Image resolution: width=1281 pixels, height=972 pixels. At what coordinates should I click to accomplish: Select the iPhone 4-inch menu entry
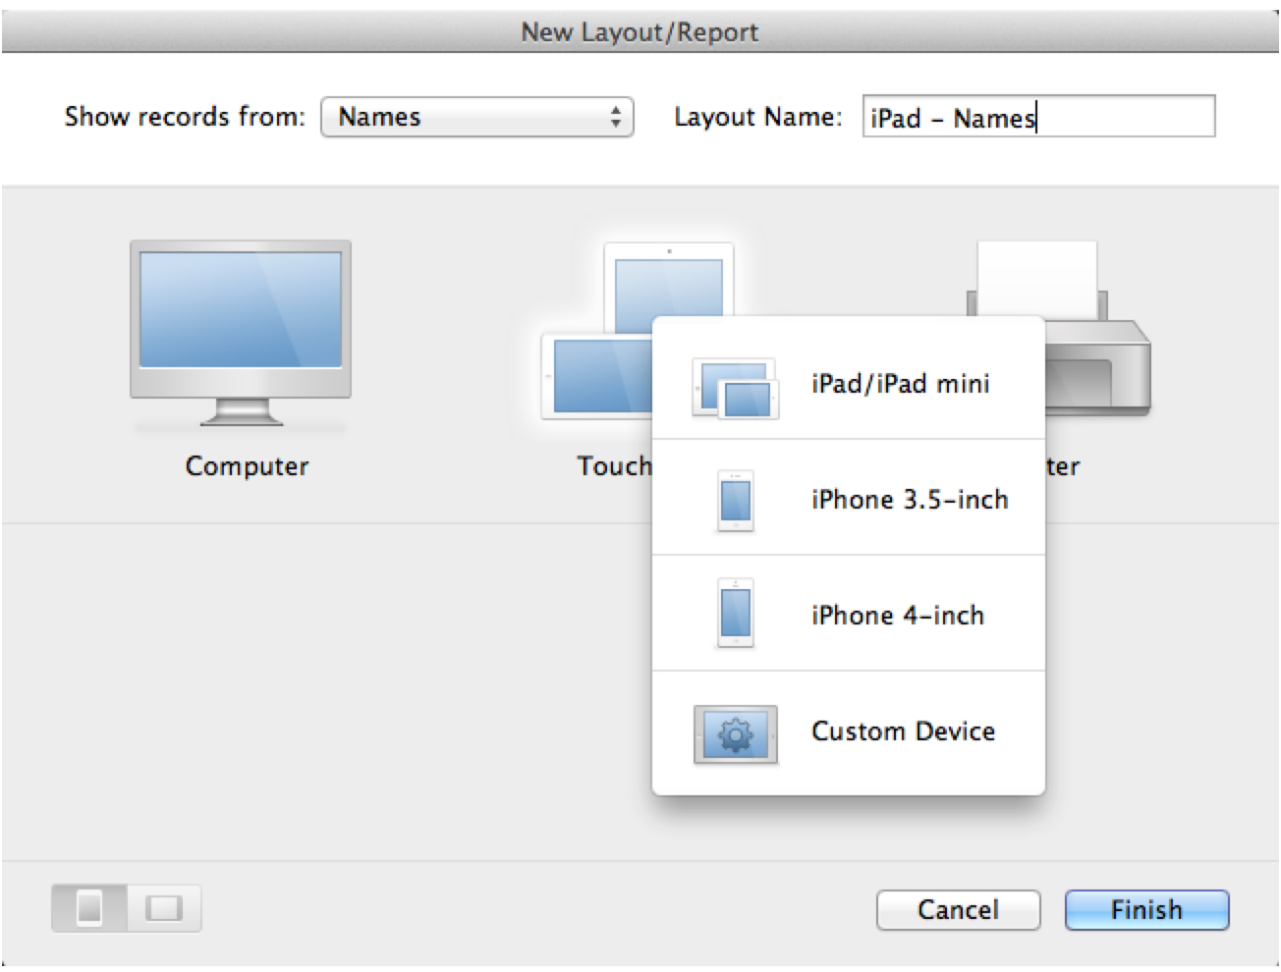[897, 616]
